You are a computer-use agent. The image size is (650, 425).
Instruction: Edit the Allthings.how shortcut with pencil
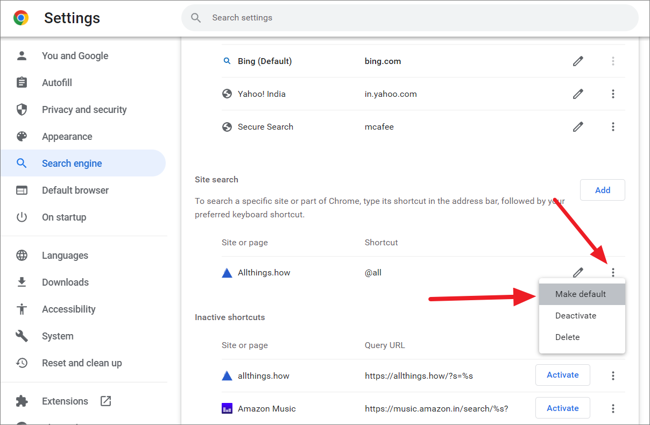point(578,272)
